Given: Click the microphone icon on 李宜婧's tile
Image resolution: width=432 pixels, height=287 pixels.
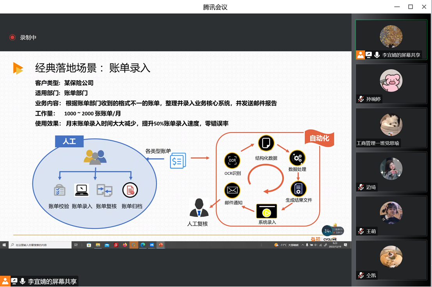Looking at the screenshot, I should click(377, 55).
